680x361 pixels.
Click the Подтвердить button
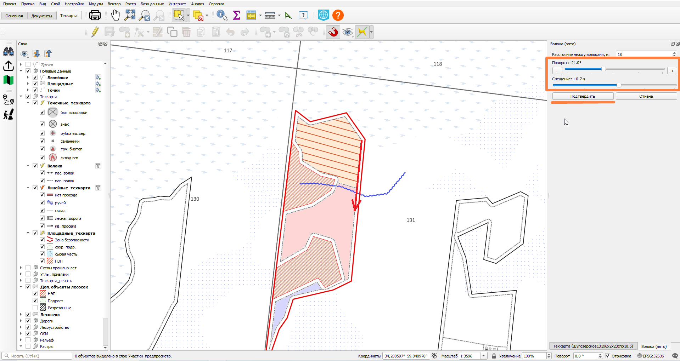(x=583, y=96)
